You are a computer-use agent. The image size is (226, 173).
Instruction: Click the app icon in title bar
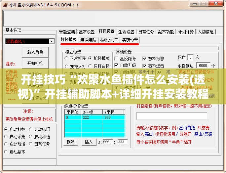(x=5, y=5)
